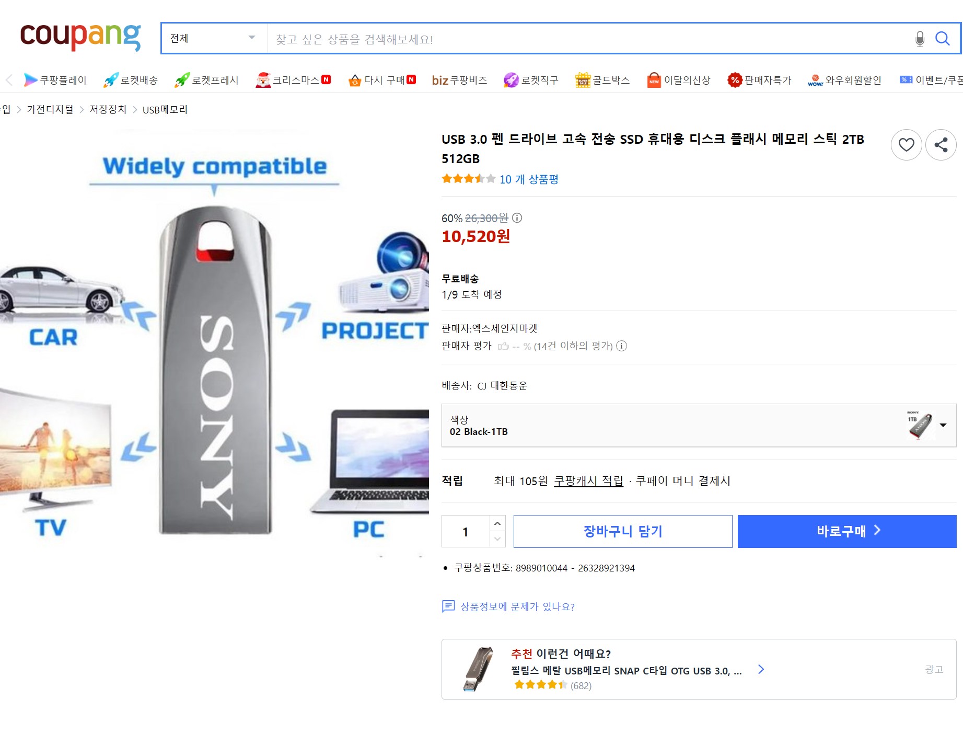Open 로켓직구 overseas shopping
This screenshot has width=963, height=733.
click(x=531, y=80)
